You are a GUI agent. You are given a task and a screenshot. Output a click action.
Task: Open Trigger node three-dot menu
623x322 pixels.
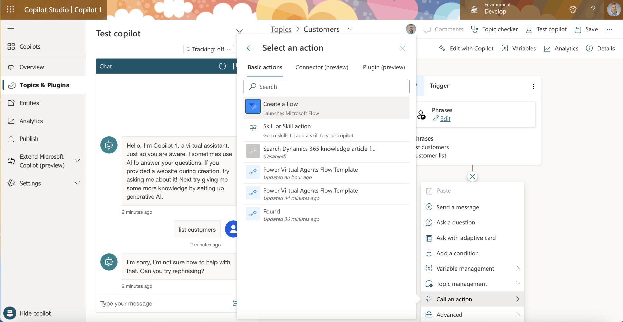point(533,86)
